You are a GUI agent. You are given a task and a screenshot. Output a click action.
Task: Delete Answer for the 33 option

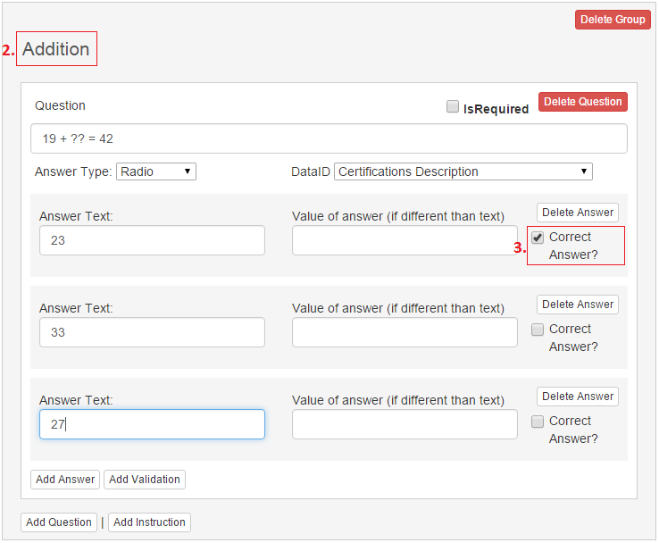pos(578,305)
